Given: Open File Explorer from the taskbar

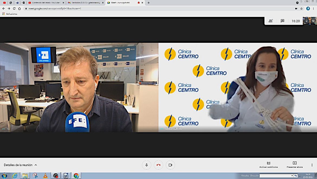Looking at the screenshot, I should (25, 176).
